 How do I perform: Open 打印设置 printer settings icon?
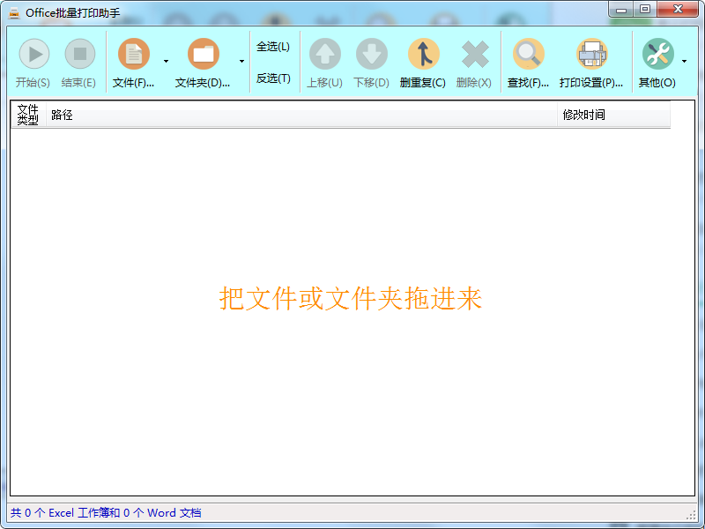coord(592,54)
